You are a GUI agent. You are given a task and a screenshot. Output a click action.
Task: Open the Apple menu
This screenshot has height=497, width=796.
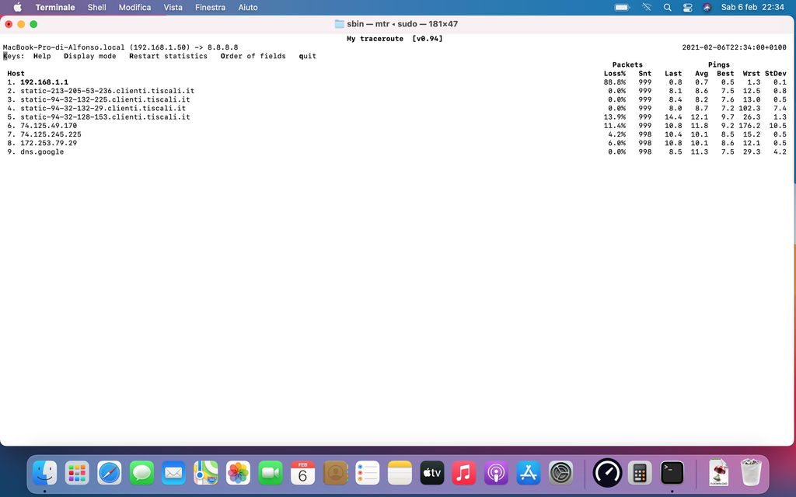click(x=17, y=7)
